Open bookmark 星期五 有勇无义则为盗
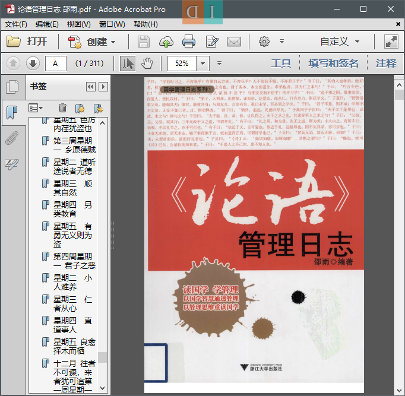Viewport: 405px width, 396px height. click(x=73, y=235)
